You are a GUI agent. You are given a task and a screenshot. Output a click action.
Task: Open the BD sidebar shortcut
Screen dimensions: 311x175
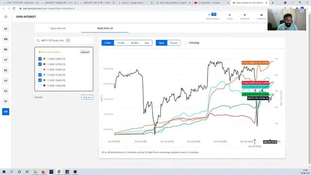pyautogui.click(x=5, y=50)
